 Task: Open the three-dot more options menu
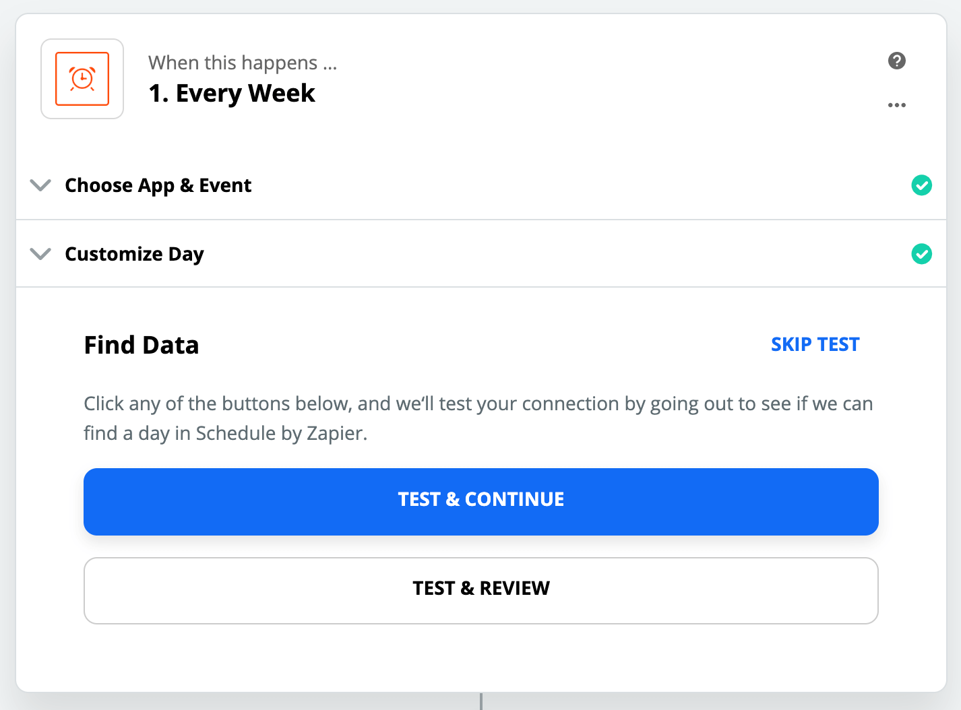pos(896,105)
